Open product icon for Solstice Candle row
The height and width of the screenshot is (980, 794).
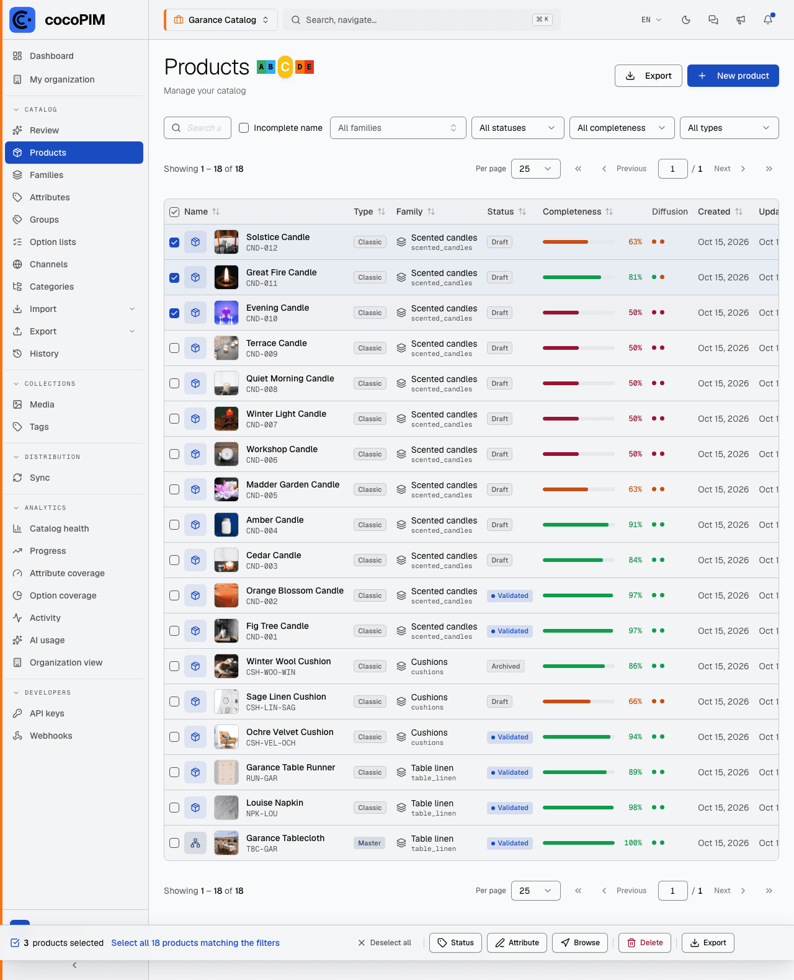[195, 242]
